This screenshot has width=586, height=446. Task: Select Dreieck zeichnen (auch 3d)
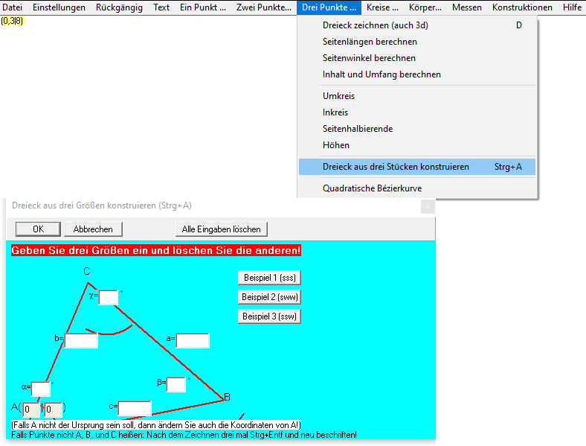point(375,25)
